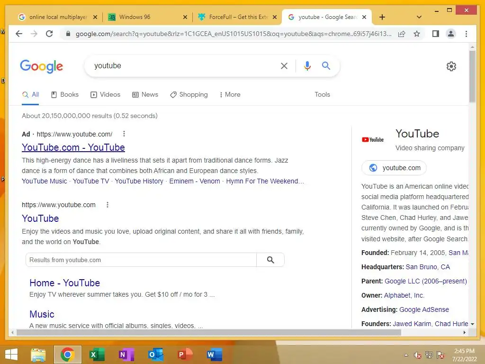485x364 pixels.
Task: Visit youtube.com from knowledge panel button
Action: (x=394, y=168)
